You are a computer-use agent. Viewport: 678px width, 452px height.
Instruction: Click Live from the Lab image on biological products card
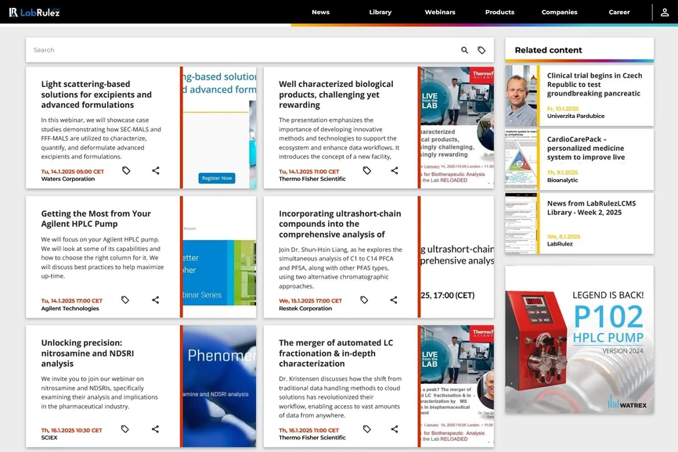(457, 127)
